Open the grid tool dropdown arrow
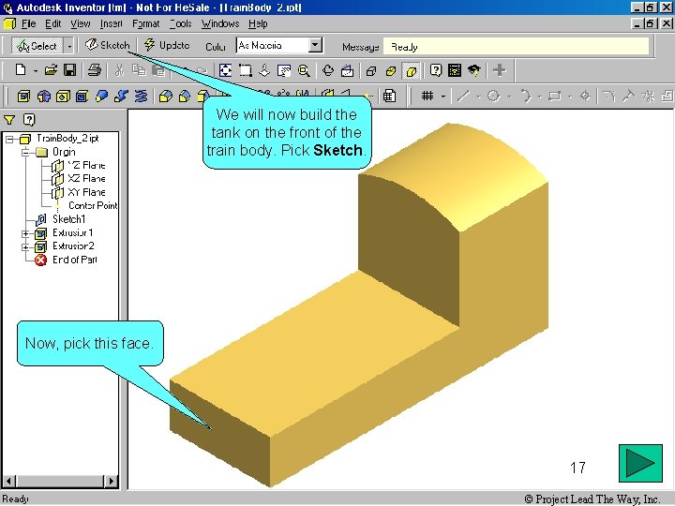675x506 pixels. pos(442,97)
